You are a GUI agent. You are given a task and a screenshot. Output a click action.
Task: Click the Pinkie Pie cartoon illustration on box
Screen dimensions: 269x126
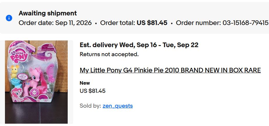17,94
